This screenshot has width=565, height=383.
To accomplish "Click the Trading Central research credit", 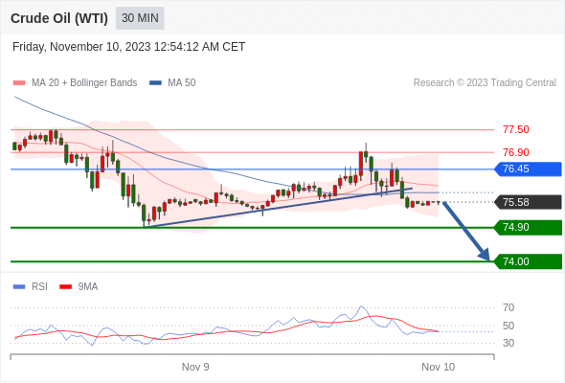I will point(485,83).
